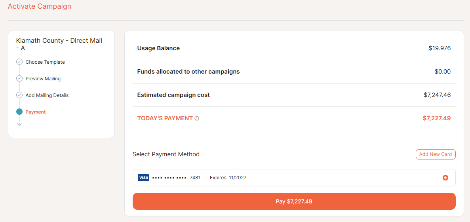Click the Choose Template checkmark icon
Viewport: 470px width, 222px height.
click(19, 62)
